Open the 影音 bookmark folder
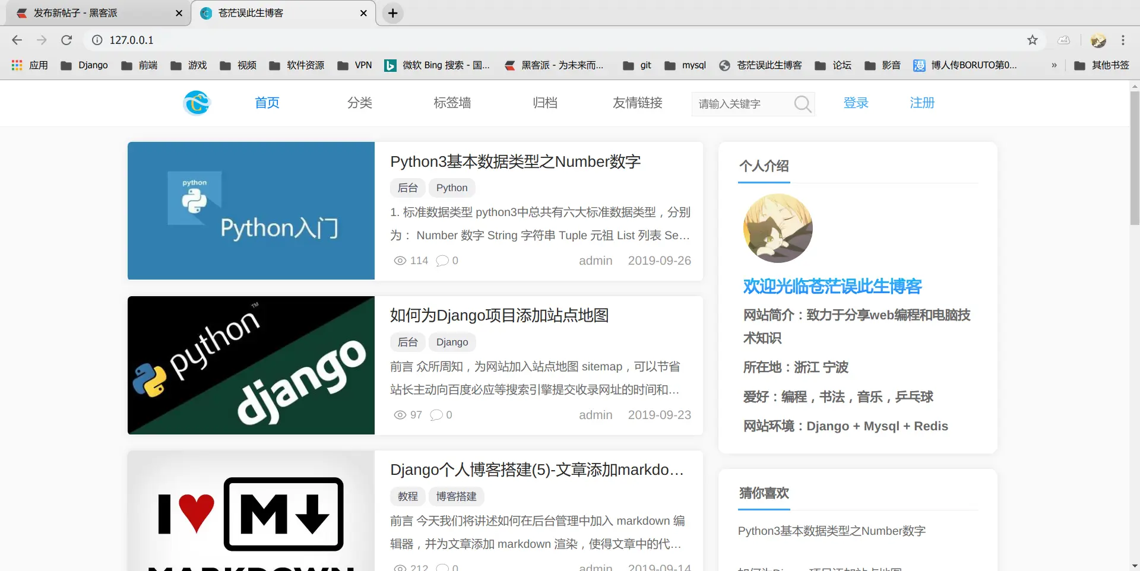The image size is (1140, 571). coord(882,65)
